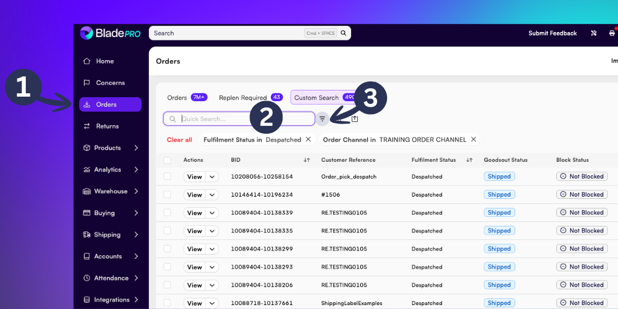This screenshot has height=309, width=618.
Task: Open View dropdown arrow for order 10208056-10258154
Action: [x=212, y=176]
